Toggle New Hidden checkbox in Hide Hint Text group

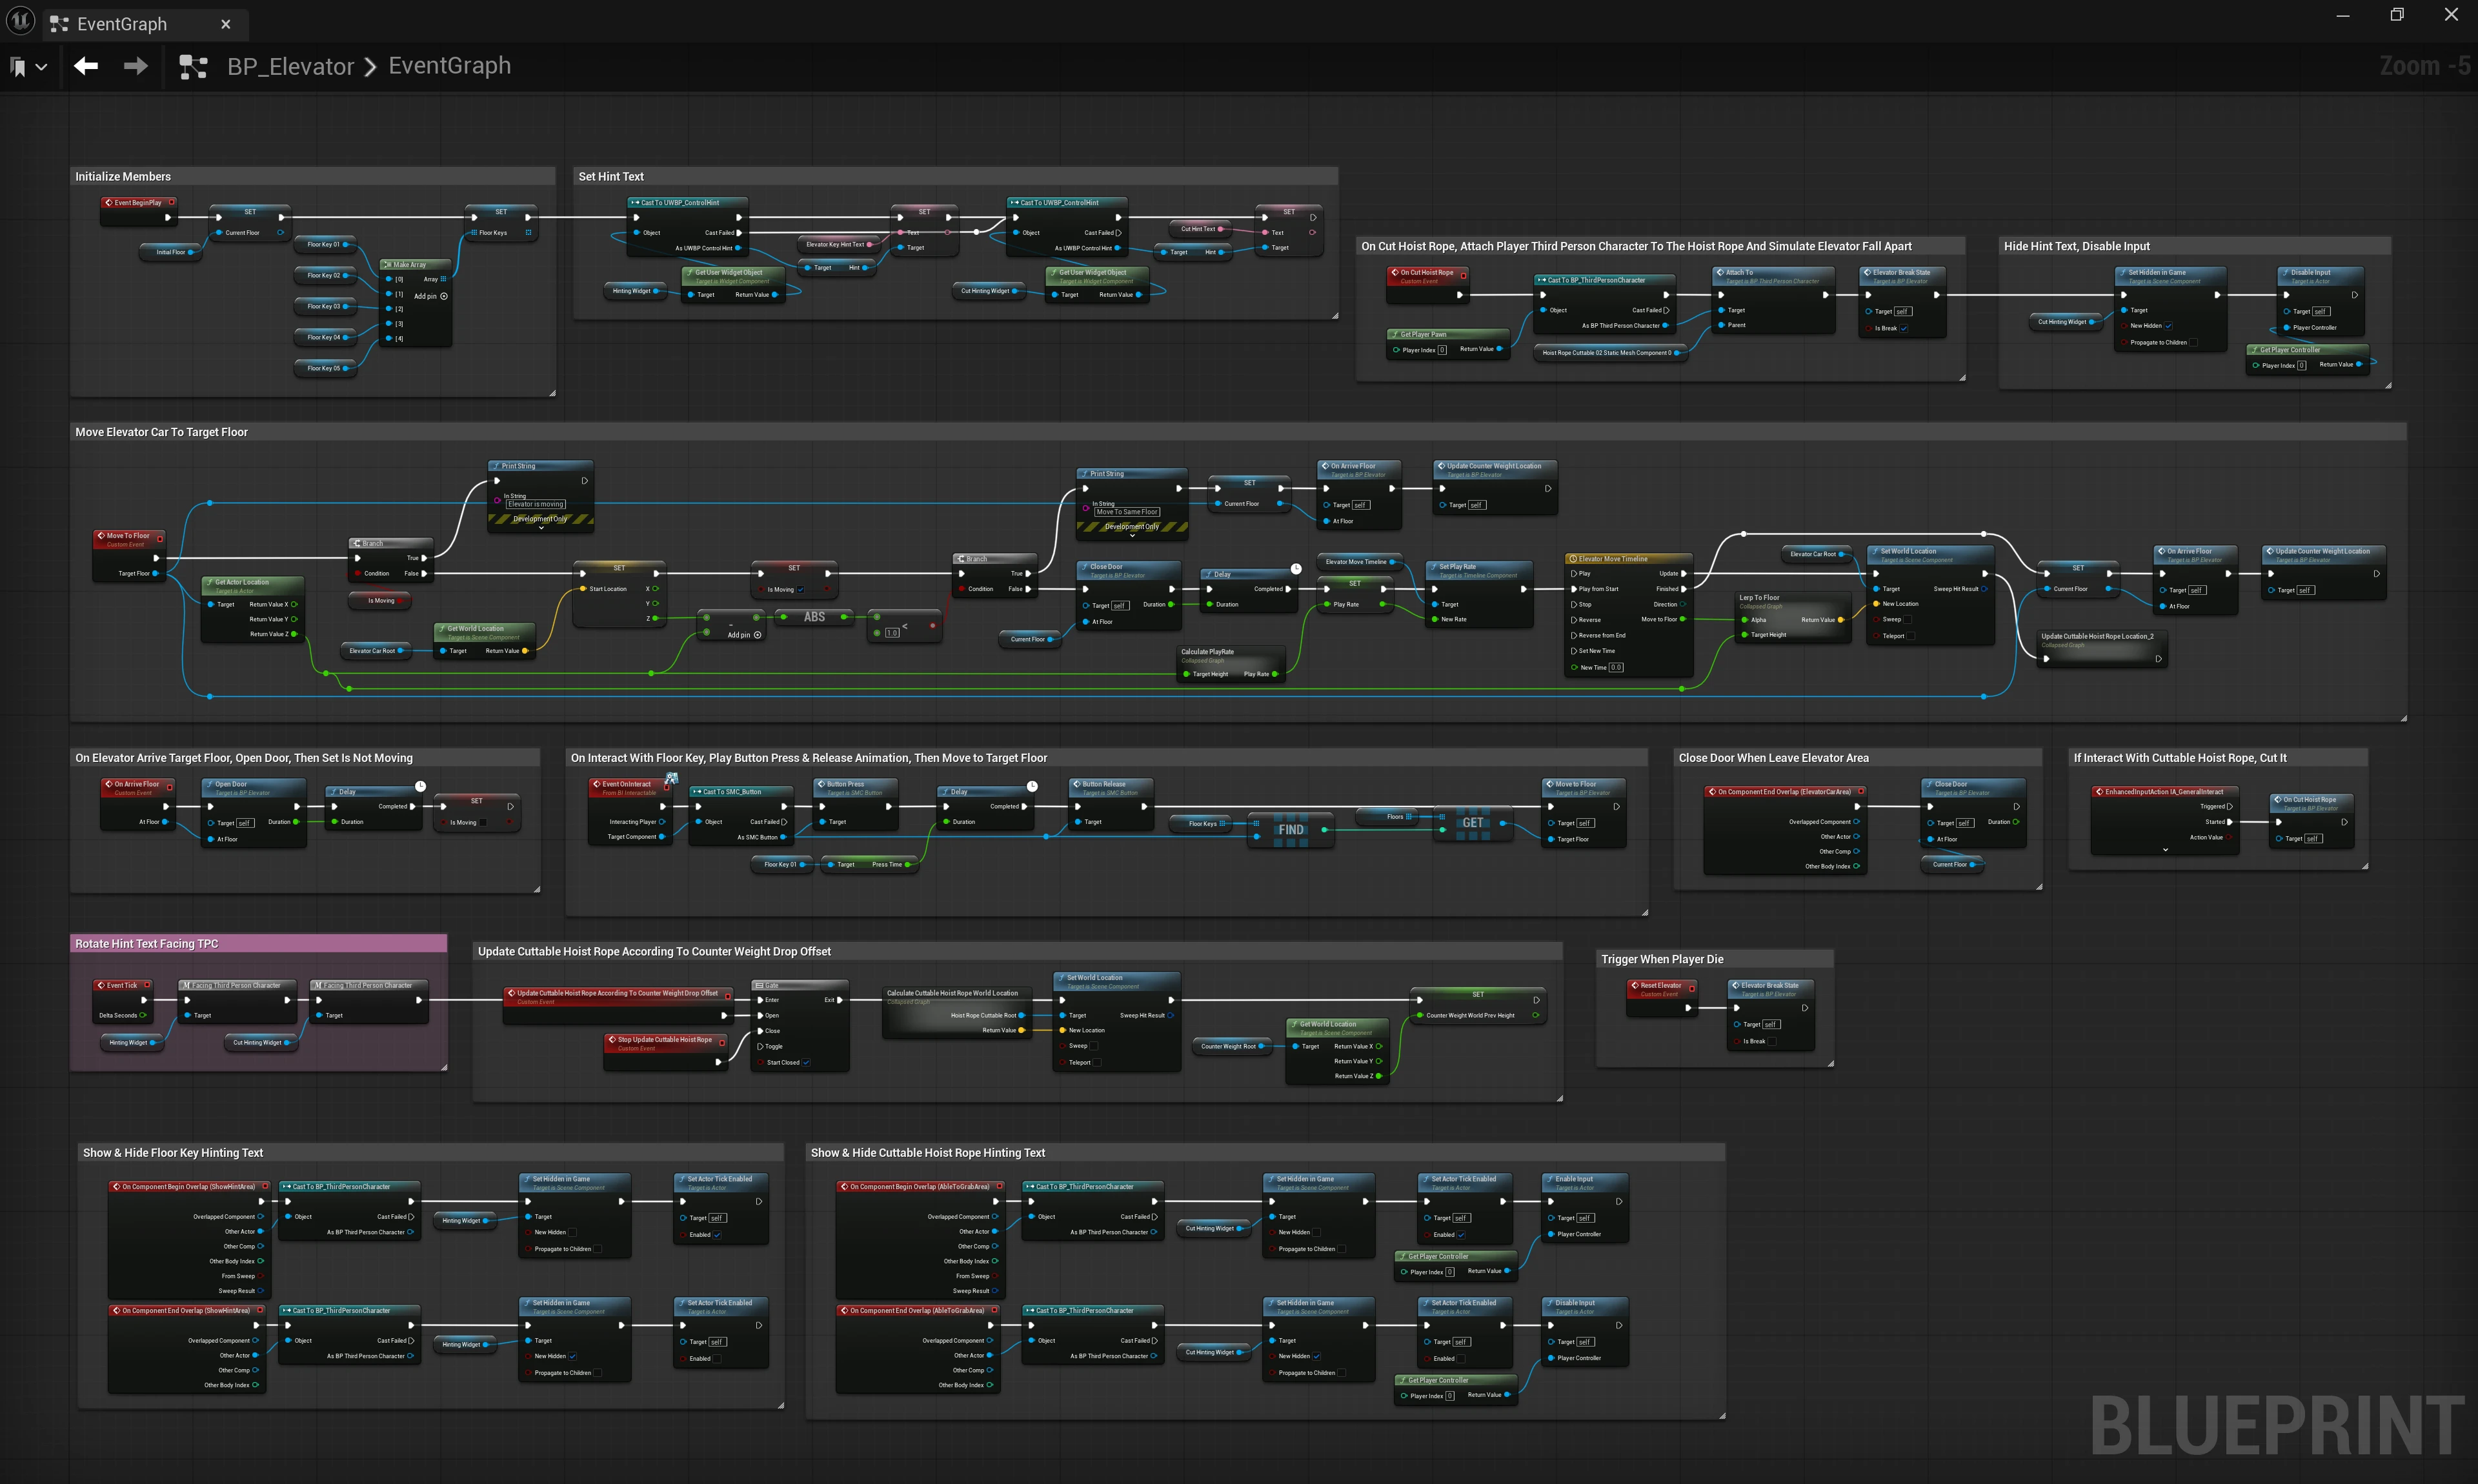click(x=2168, y=326)
